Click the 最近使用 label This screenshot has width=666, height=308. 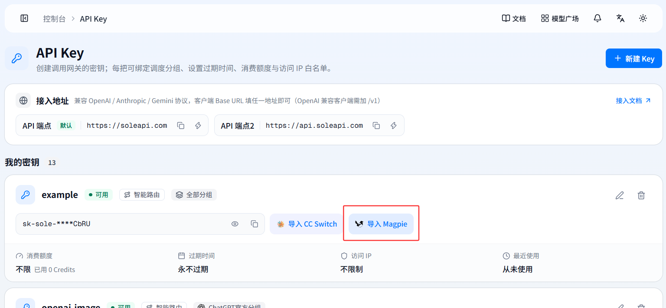(x=526, y=256)
